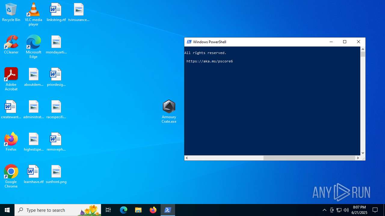Select the VLC media player shortcut
Screen dimensions: 385x216
pyautogui.click(x=33, y=14)
